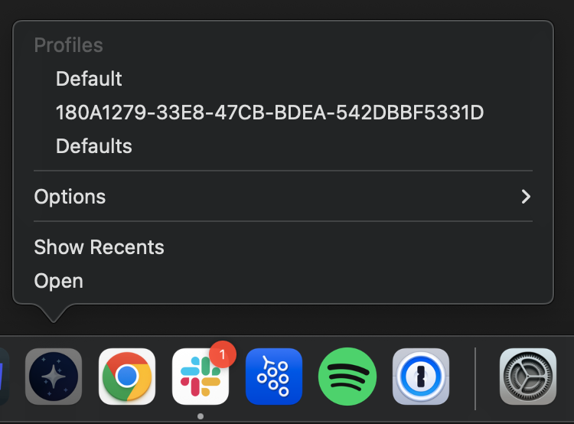
Task: Click the running indicator dot under Slack
Action: click(x=200, y=416)
